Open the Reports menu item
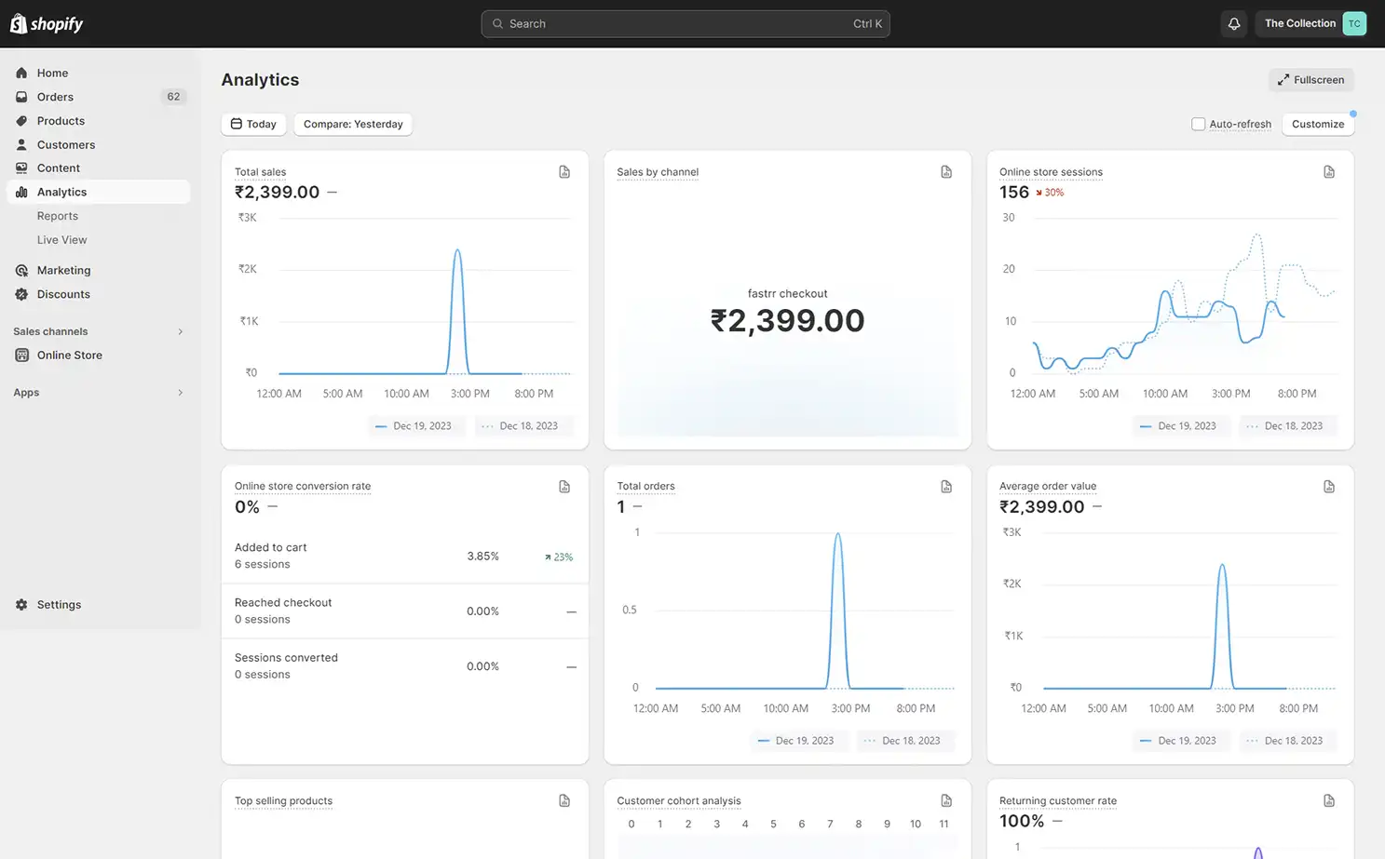Screen dimensions: 1385x859 (57, 215)
